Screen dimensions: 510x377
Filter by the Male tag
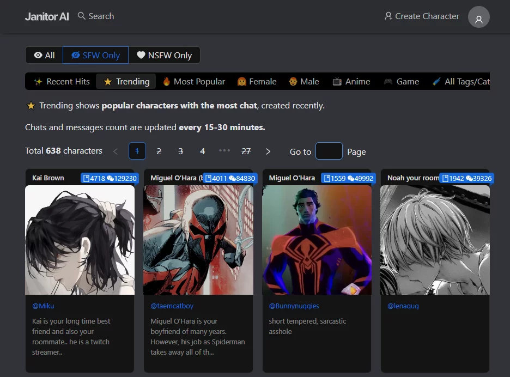pyautogui.click(x=303, y=81)
